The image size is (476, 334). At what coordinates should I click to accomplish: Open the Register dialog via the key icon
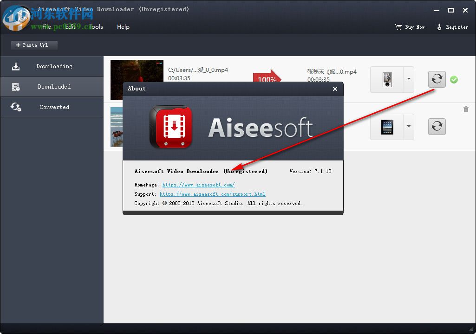(439, 27)
